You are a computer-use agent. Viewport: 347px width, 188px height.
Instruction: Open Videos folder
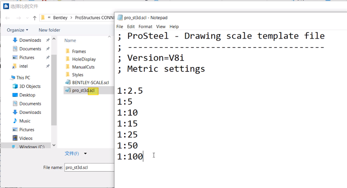tap(26, 138)
